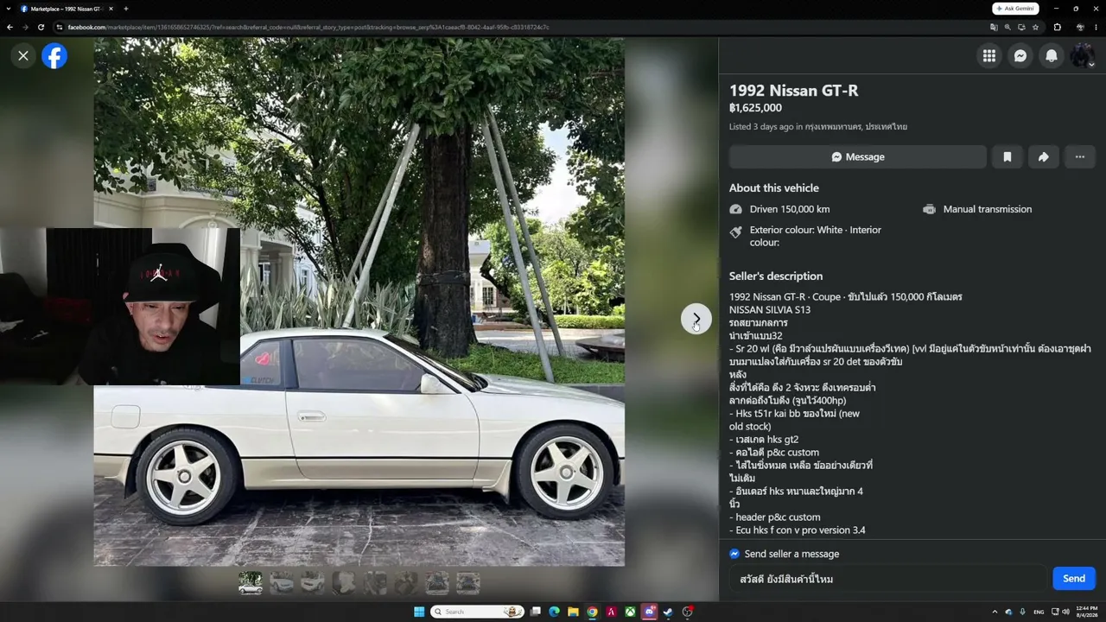1106x622 pixels.
Task: Show the next listing photo
Action: point(696,319)
